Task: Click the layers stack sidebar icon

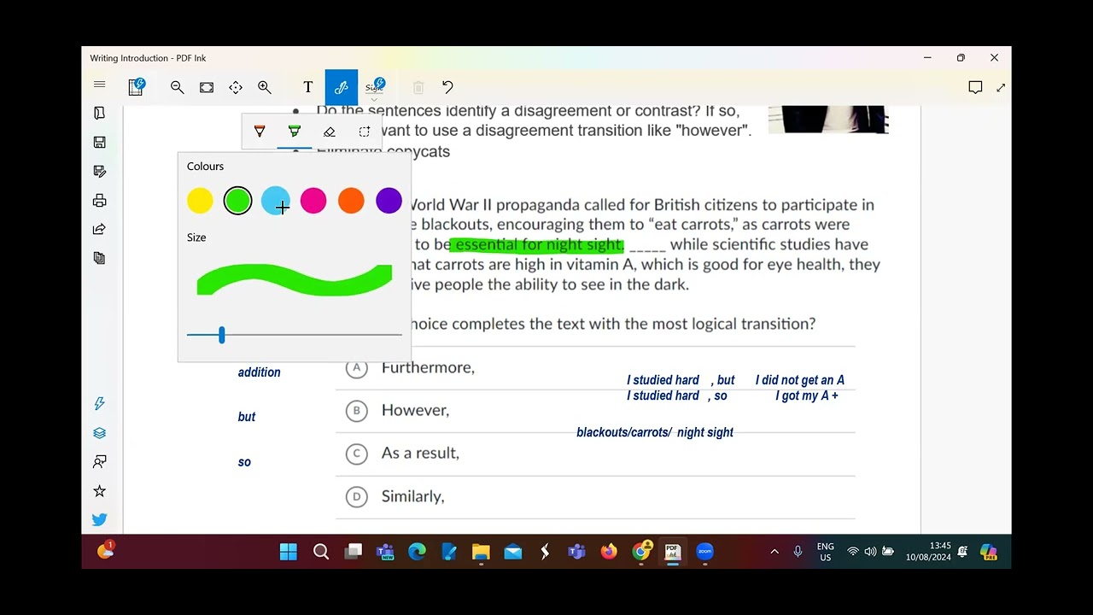Action: coord(100,432)
